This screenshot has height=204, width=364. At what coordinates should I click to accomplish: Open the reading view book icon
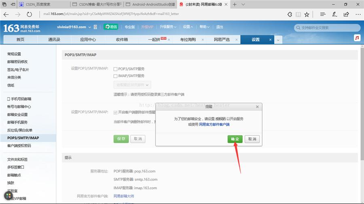[298, 15]
